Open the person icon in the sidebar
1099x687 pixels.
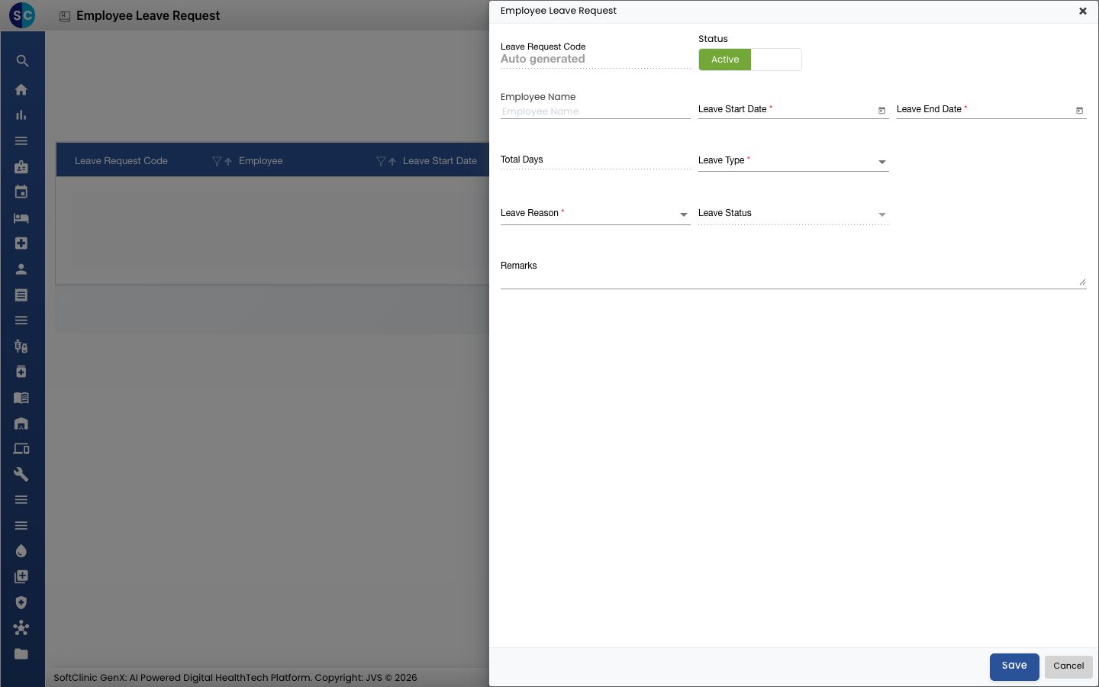point(21,269)
